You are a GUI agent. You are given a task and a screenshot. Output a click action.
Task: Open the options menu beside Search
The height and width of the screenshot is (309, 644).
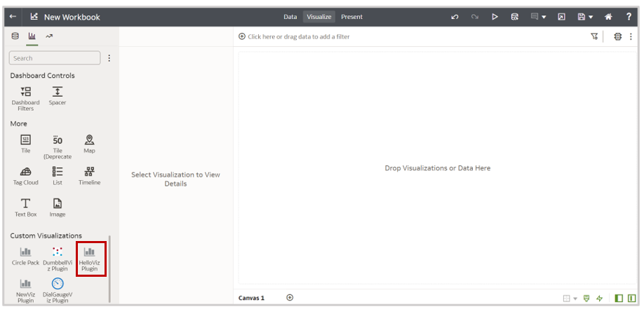pyautogui.click(x=109, y=58)
